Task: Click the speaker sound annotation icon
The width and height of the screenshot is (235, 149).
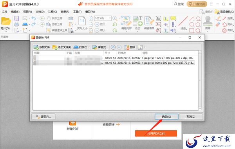Action: tap(173, 30)
